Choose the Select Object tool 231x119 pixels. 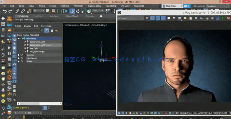[x=48, y=11]
